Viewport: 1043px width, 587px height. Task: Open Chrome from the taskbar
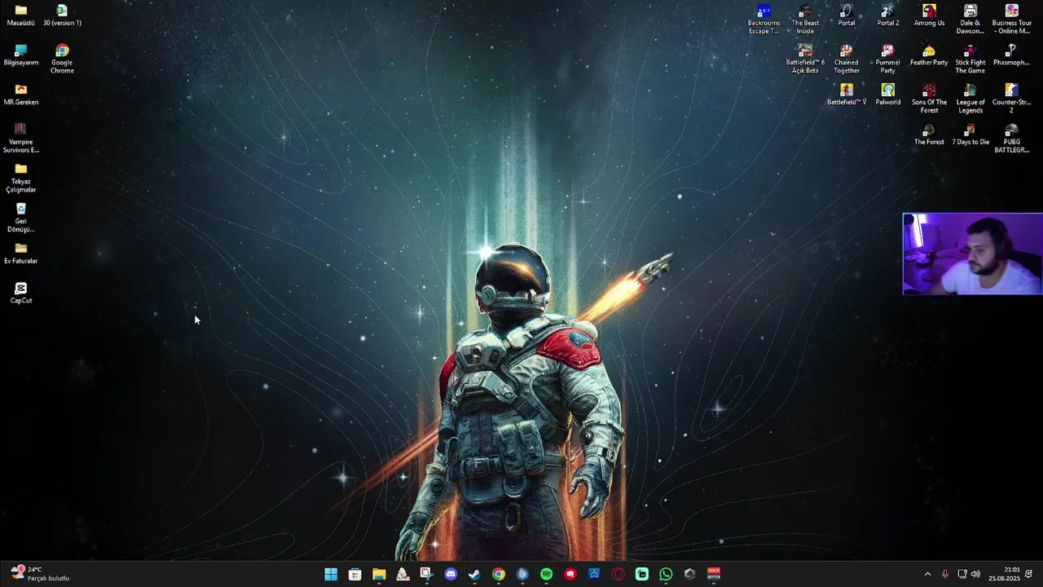[498, 574]
